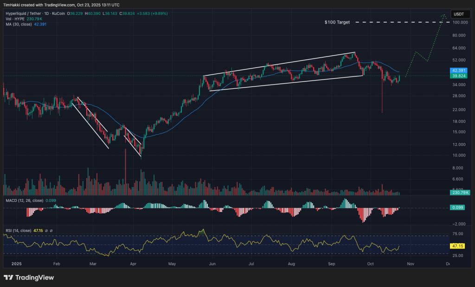Select the RSI (14, close) label
This screenshot has height=287, width=475.
pos(19,230)
